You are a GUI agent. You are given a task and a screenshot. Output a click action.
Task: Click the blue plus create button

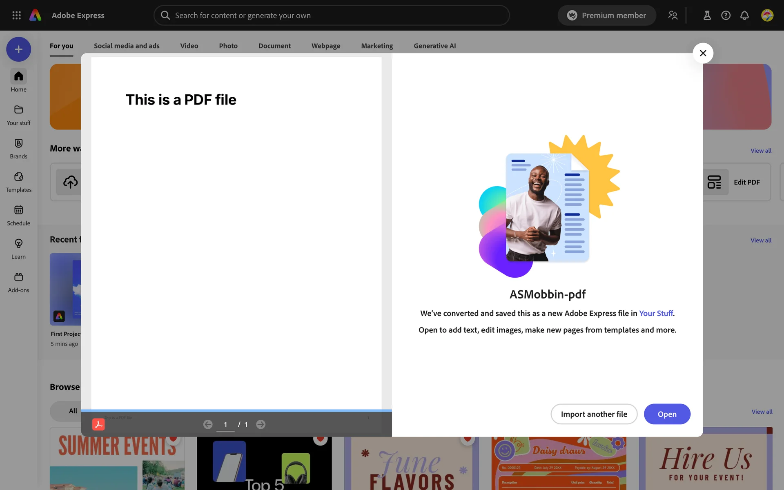[18, 49]
